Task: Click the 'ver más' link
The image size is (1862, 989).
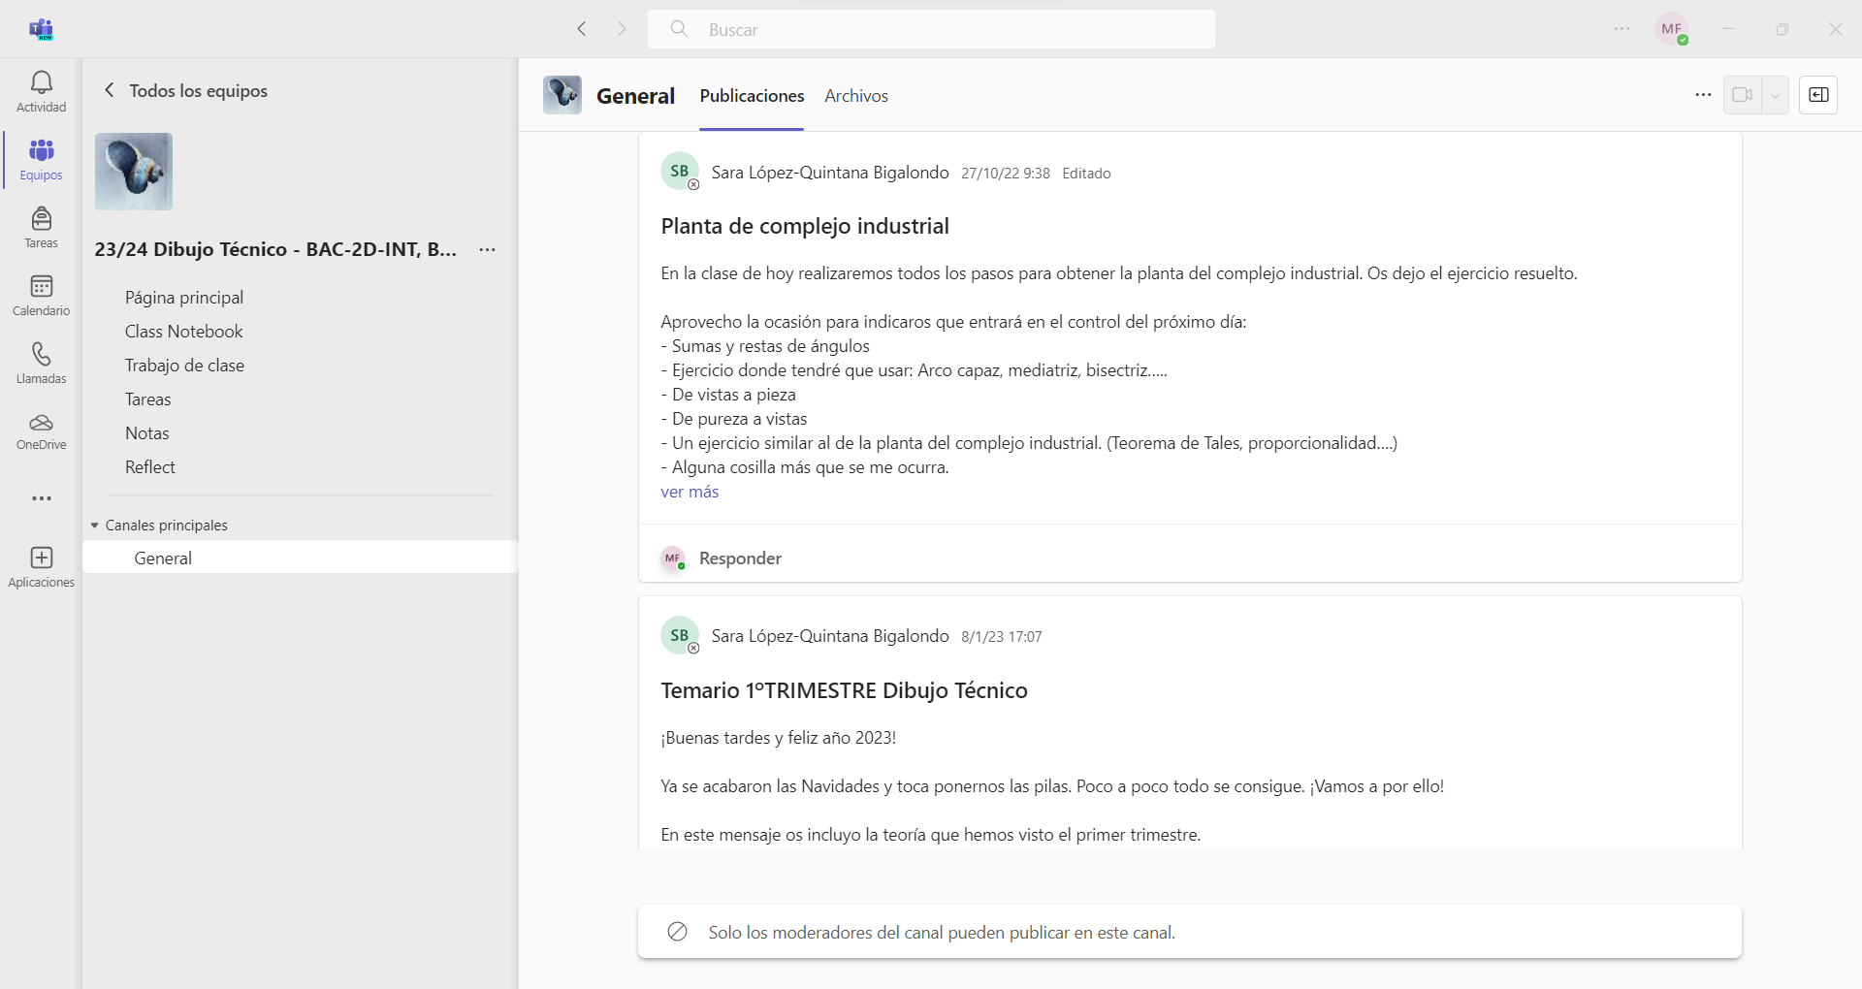Action: pos(690,492)
